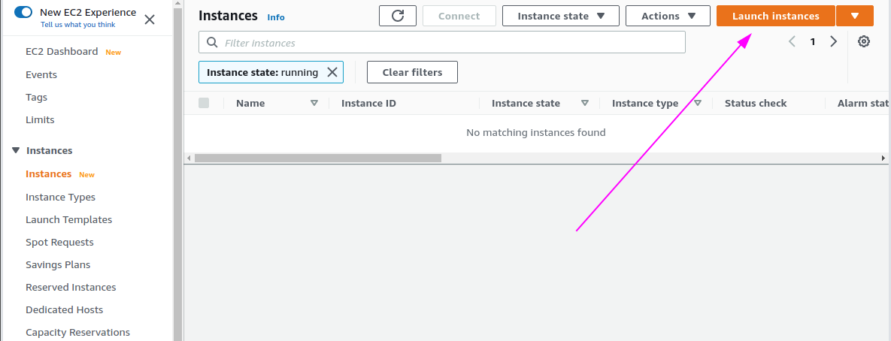The width and height of the screenshot is (891, 341).
Task: Open Savings Plans in the sidebar
Action: [58, 265]
